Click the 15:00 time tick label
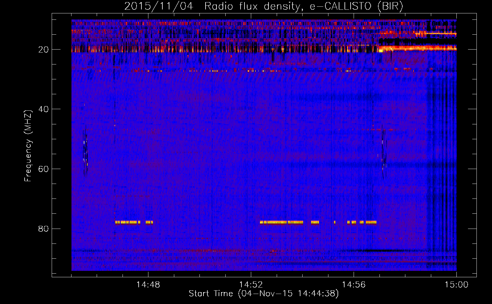Viewport: 492px width, 304px height. click(456, 285)
